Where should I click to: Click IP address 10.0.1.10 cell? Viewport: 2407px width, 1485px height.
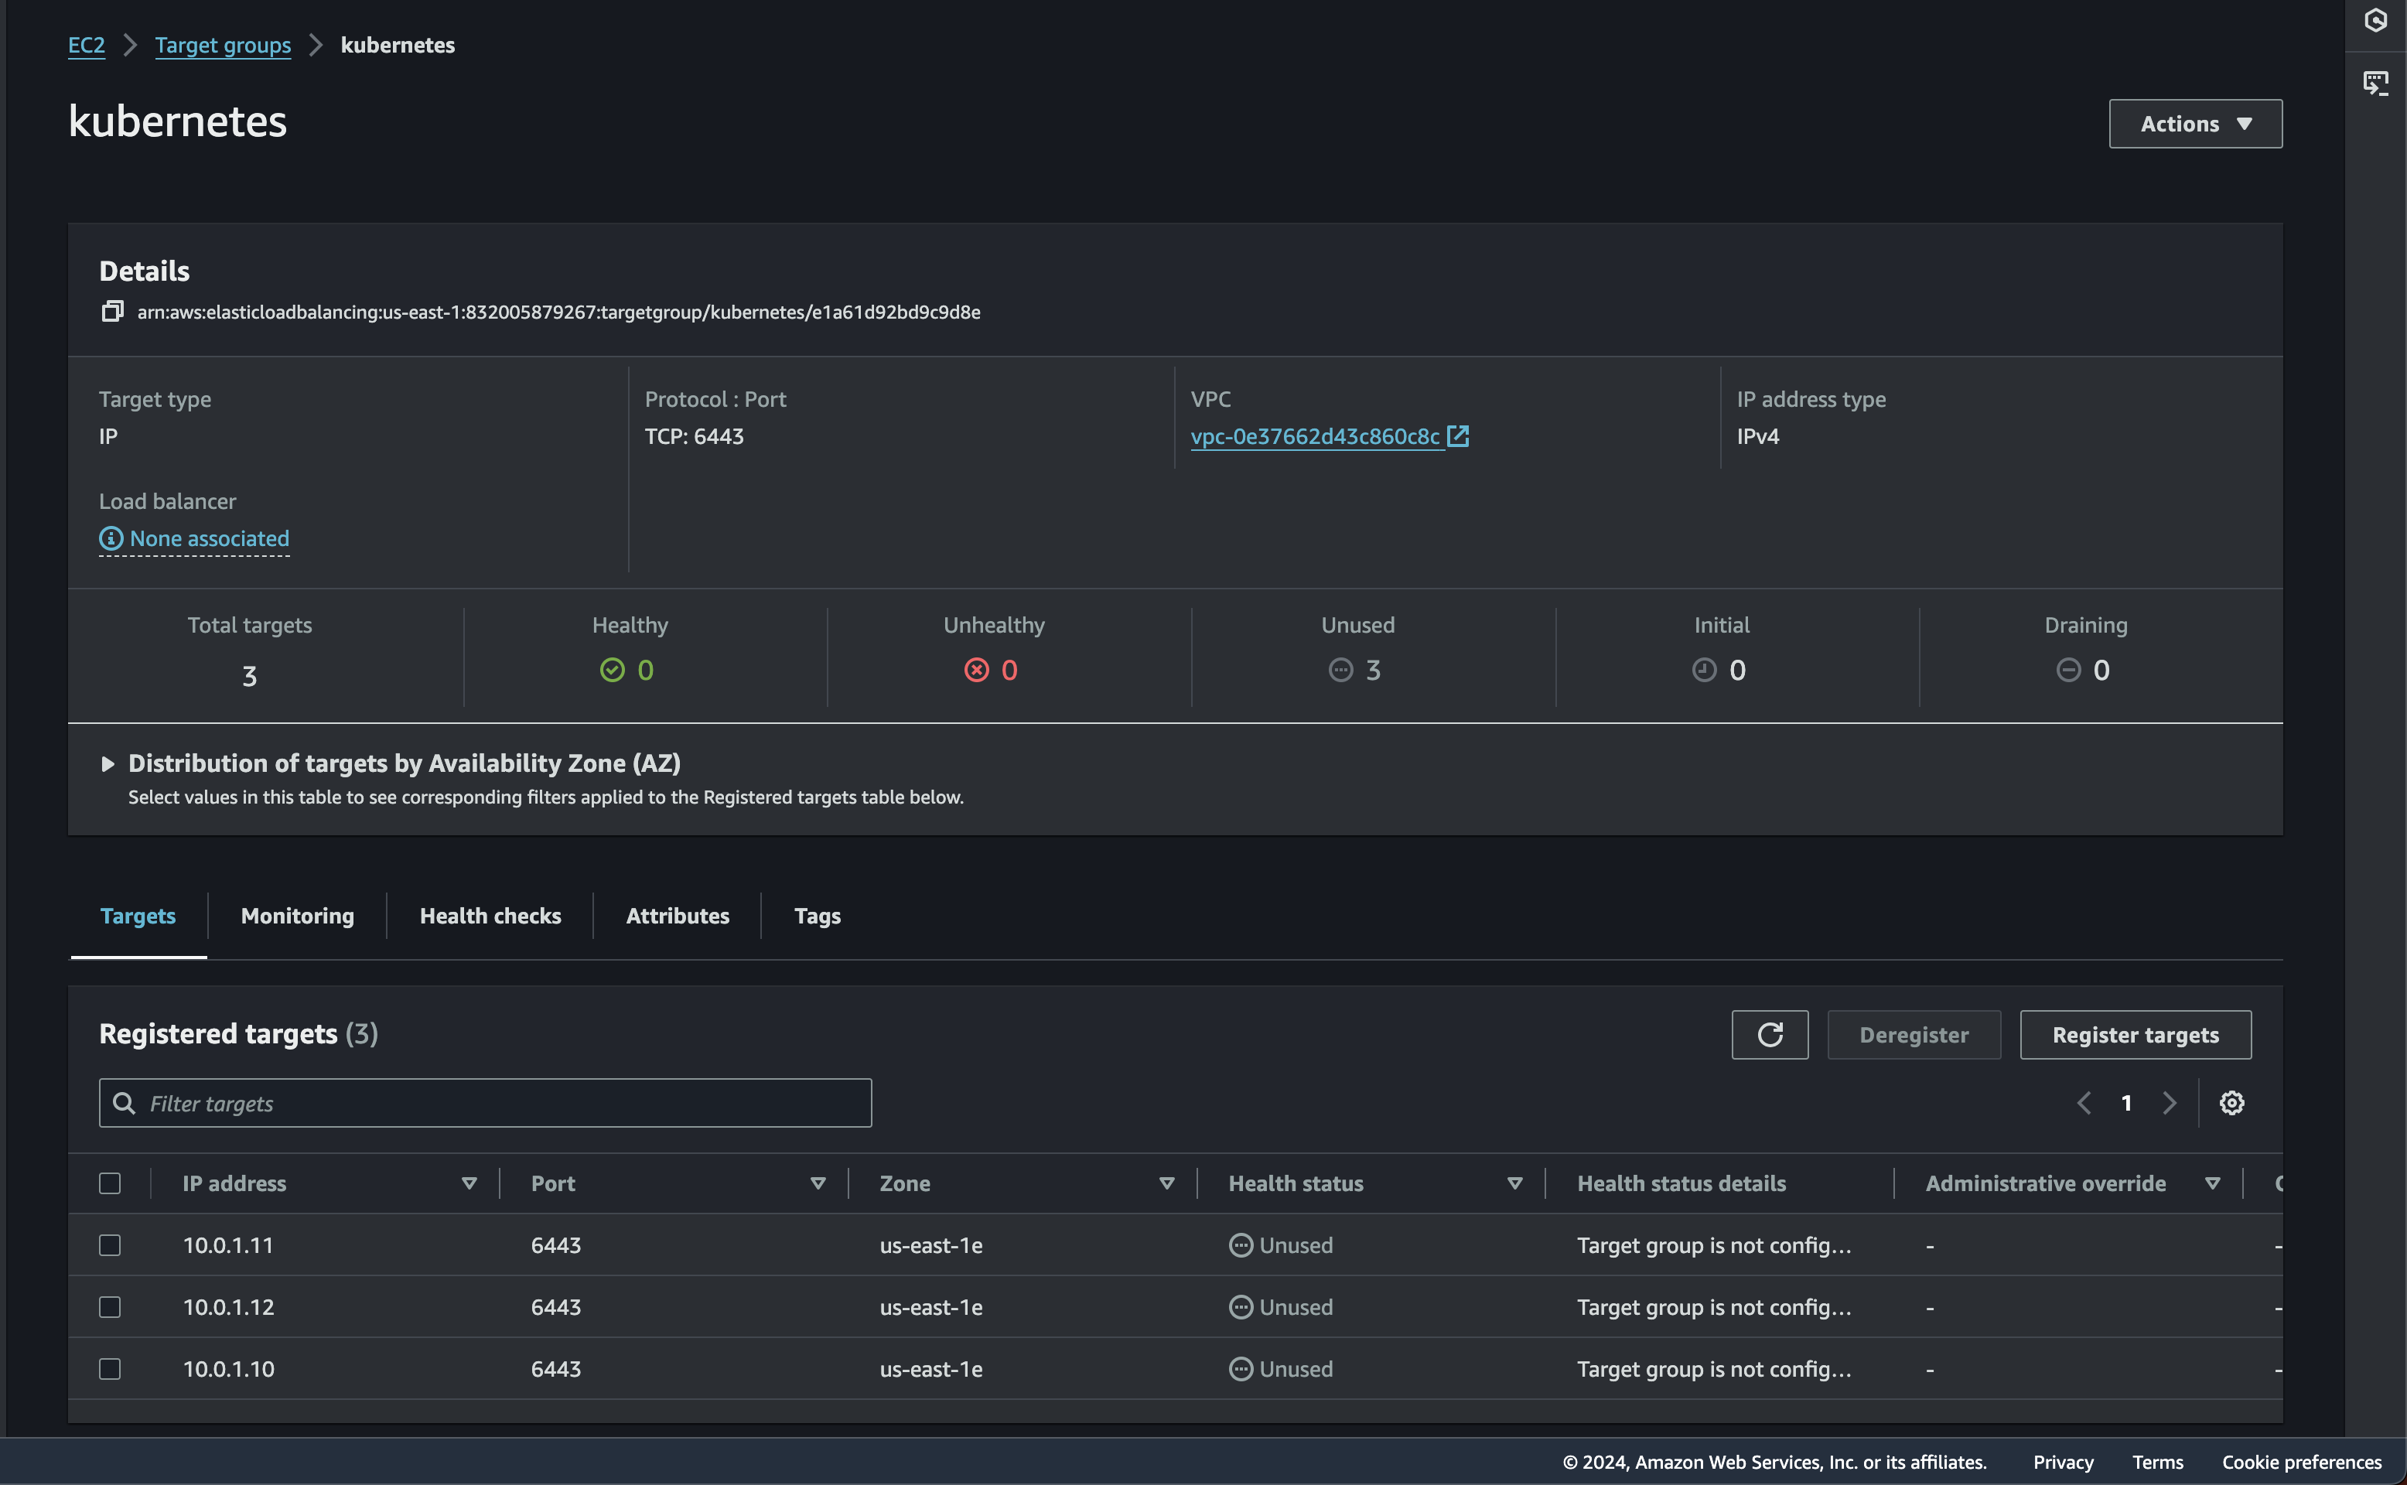[228, 1369]
